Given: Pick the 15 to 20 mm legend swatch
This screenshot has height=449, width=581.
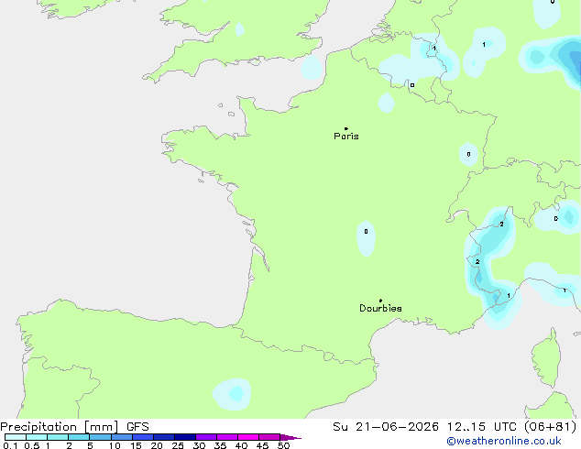Looking at the screenshot, I should coord(143,437).
